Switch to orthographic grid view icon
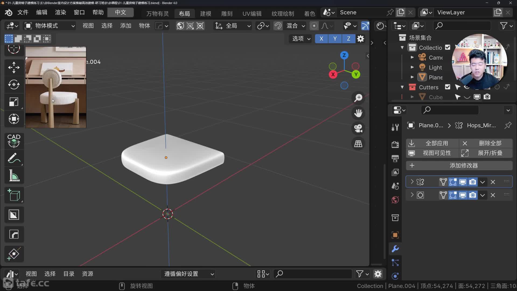The height and width of the screenshot is (291, 517). click(358, 144)
